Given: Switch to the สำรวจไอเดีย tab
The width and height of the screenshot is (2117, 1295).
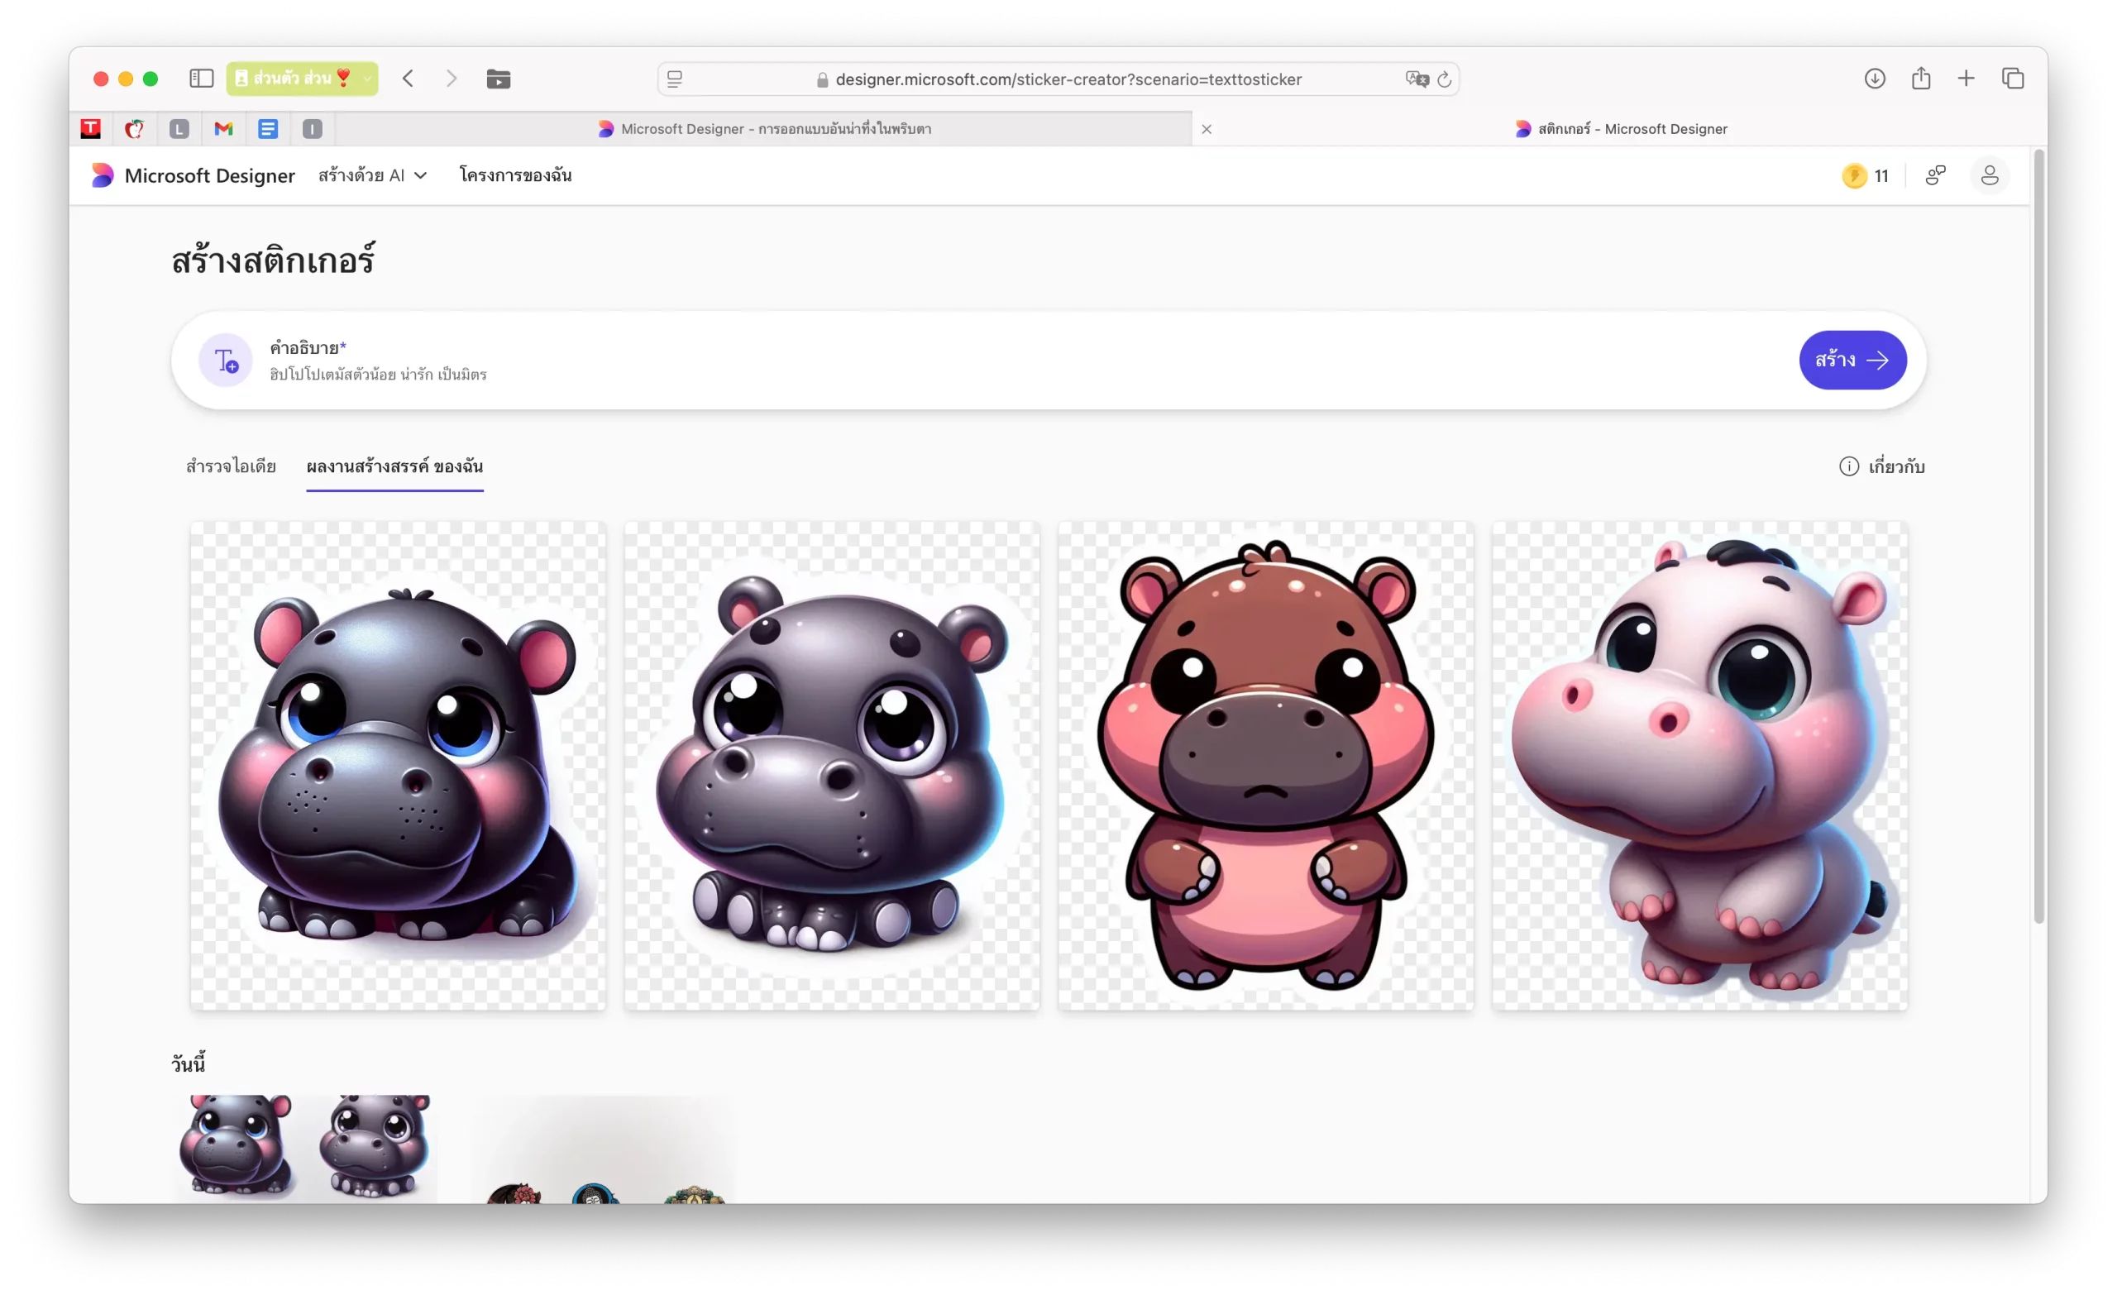Looking at the screenshot, I should point(230,466).
